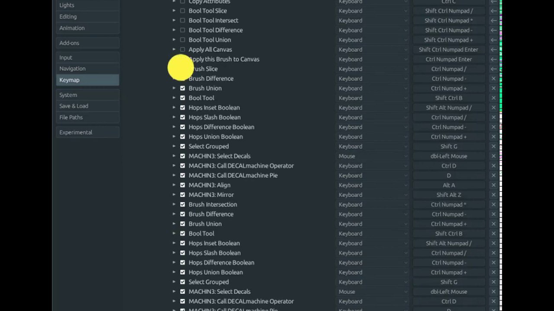Change the Shift Ctrl Numpad Enter key binding
Viewport: 554px width, 311px height.
tap(448, 50)
